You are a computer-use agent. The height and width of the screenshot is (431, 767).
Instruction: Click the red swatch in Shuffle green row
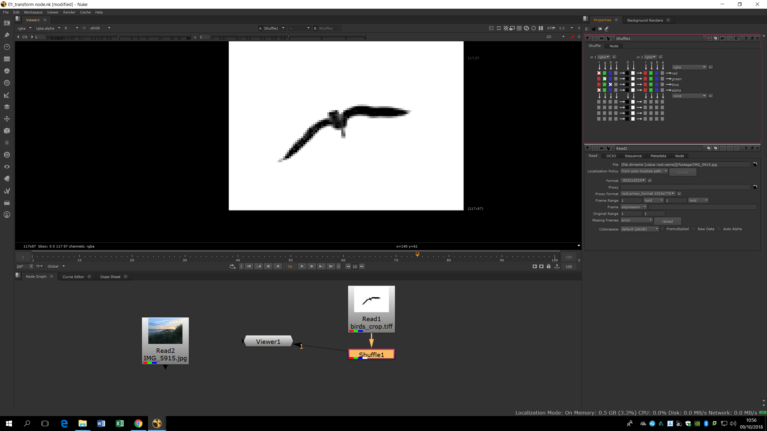(x=599, y=79)
